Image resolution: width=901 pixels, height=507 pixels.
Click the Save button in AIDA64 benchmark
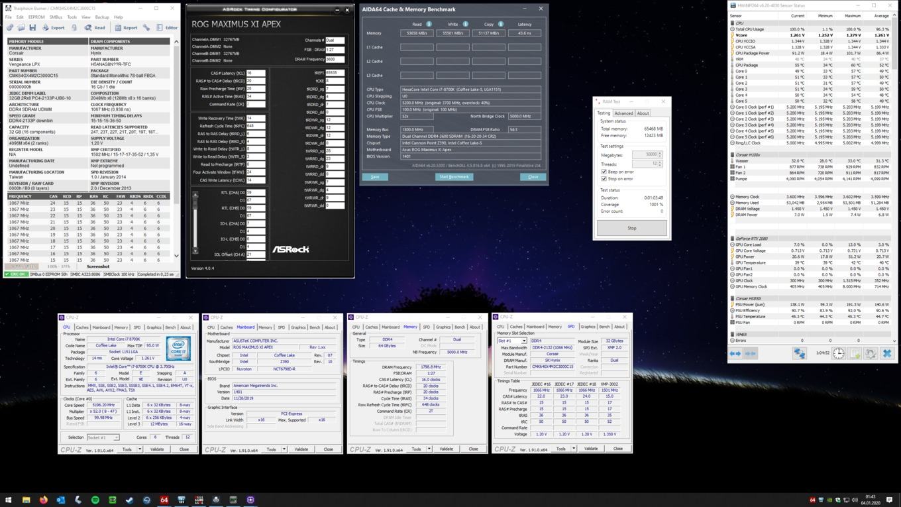coord(375,177)
